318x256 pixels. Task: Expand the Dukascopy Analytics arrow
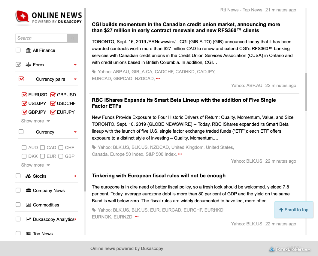coord(75,219)
